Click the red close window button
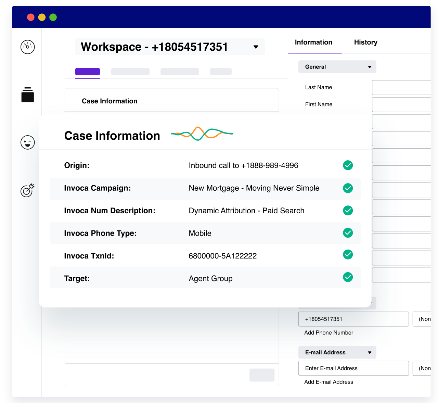This screenshot has height=403, width=438. click(31, 17)
